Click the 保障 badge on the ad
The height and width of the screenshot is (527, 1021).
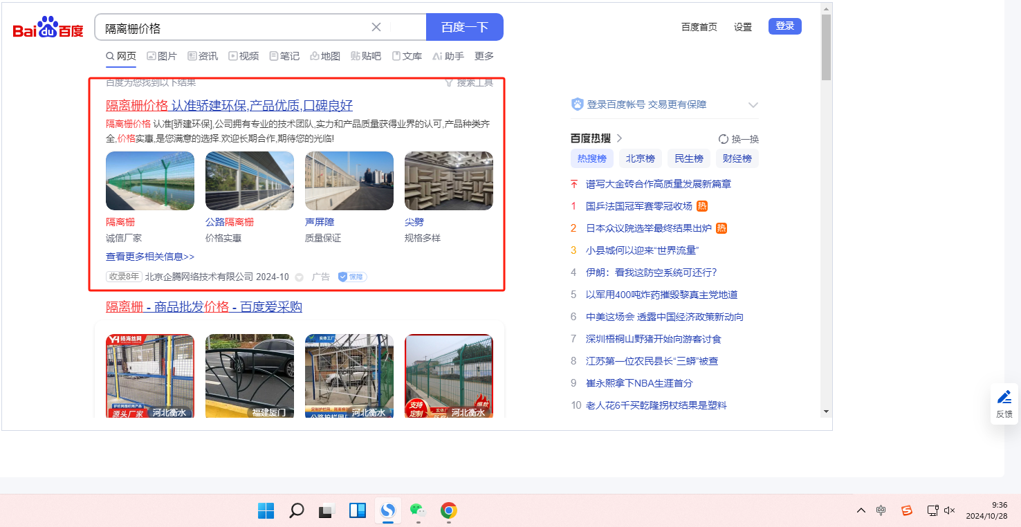coord(352,277)
